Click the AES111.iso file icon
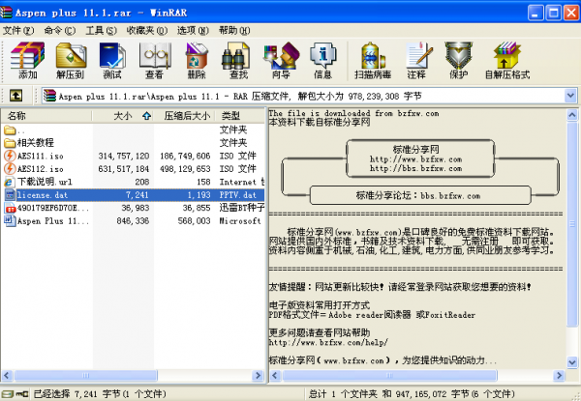This screenshot has width=581, height=401. click(x=10, y=156)
